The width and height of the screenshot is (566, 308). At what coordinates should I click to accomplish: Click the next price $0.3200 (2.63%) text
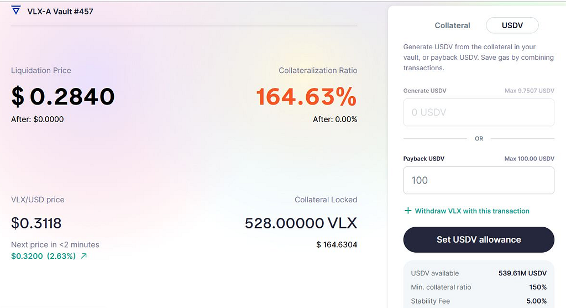coord(43,256)
